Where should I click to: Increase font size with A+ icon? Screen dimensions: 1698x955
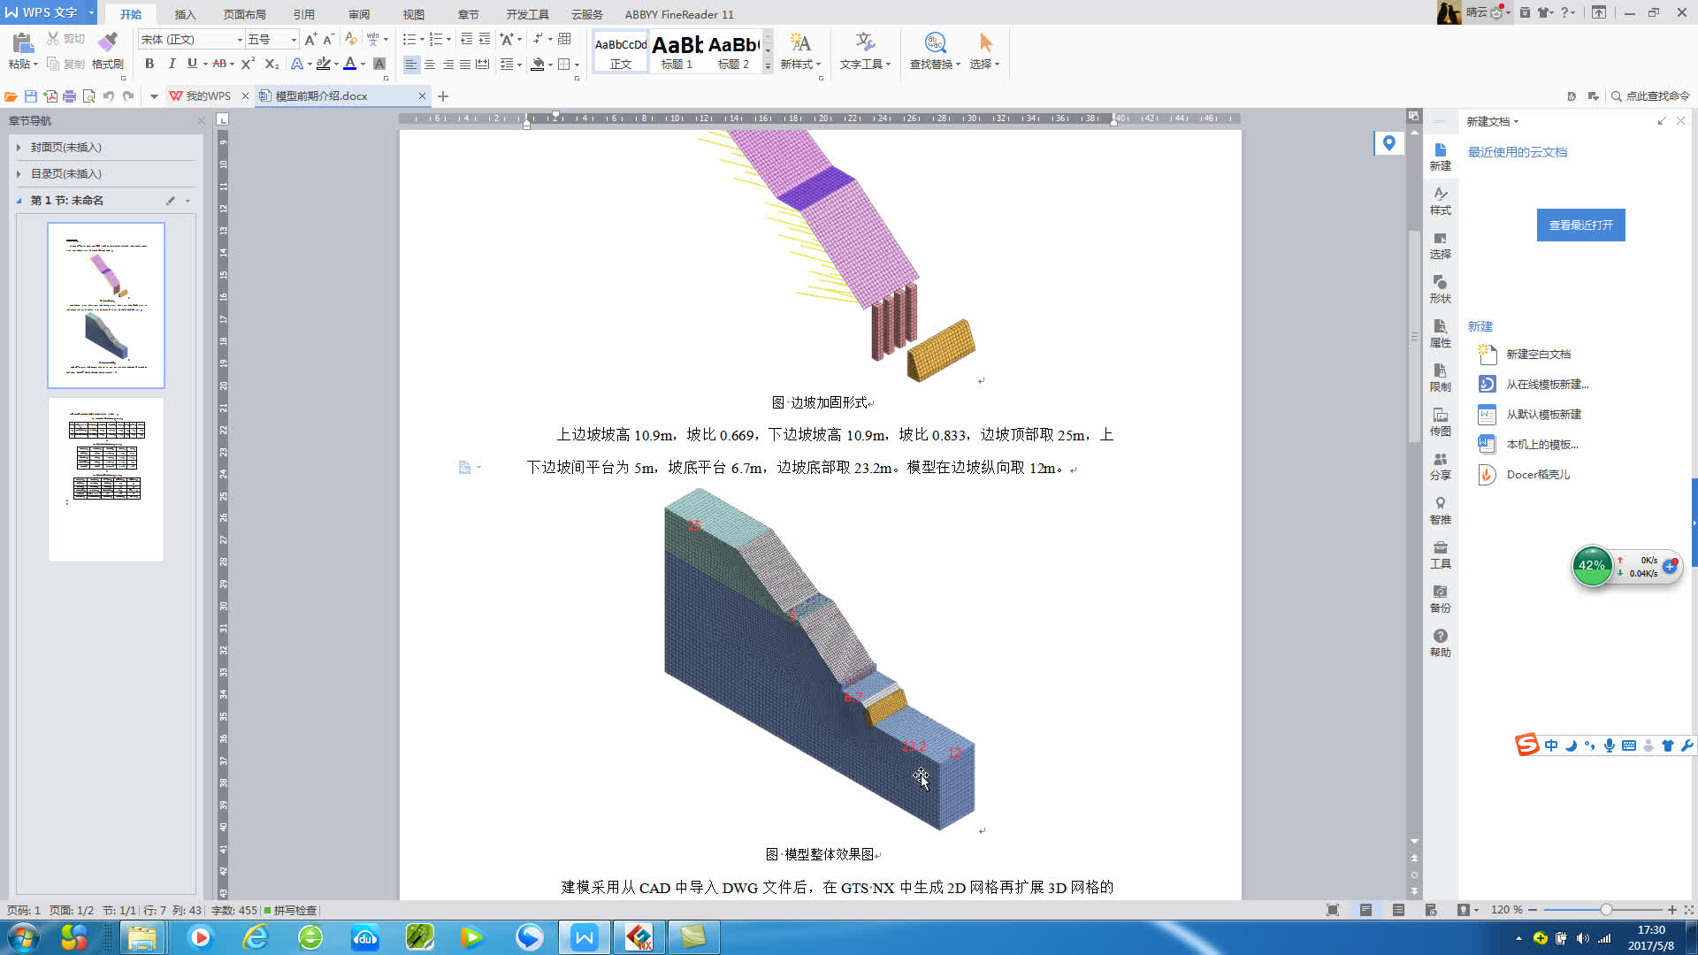coord(310,39)
